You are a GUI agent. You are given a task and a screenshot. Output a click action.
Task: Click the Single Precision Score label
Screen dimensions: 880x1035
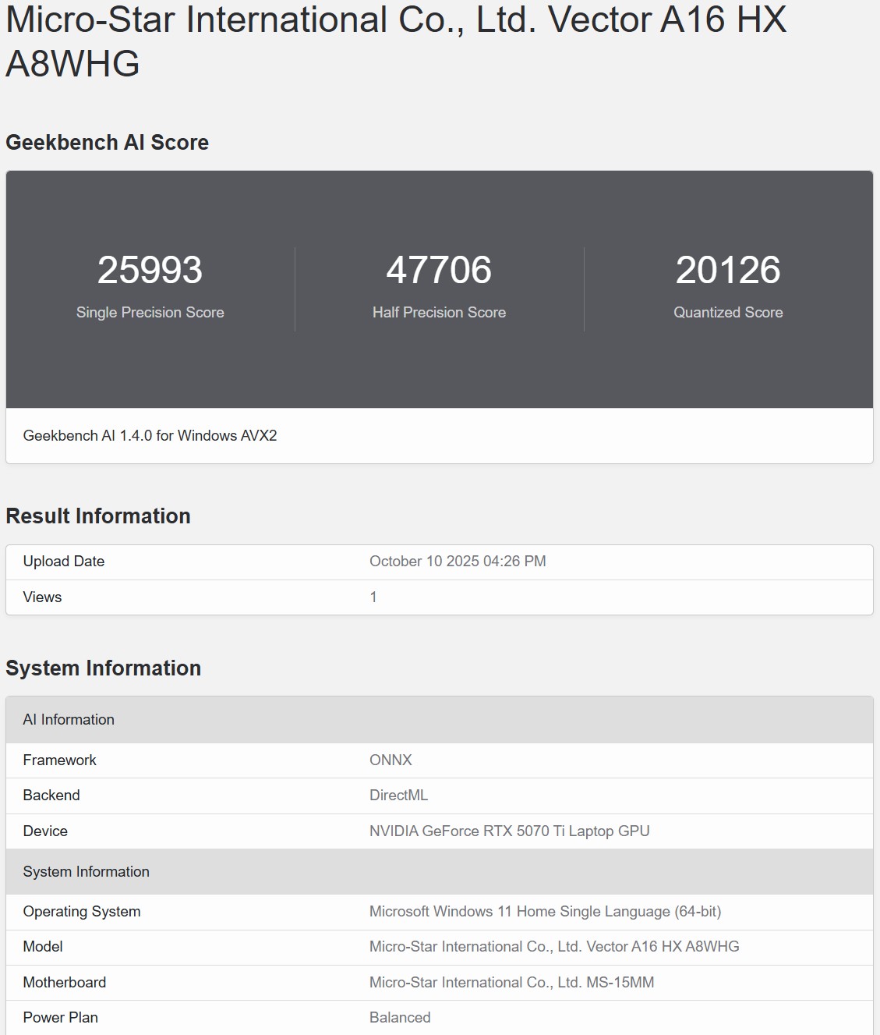tap(150, 313)
